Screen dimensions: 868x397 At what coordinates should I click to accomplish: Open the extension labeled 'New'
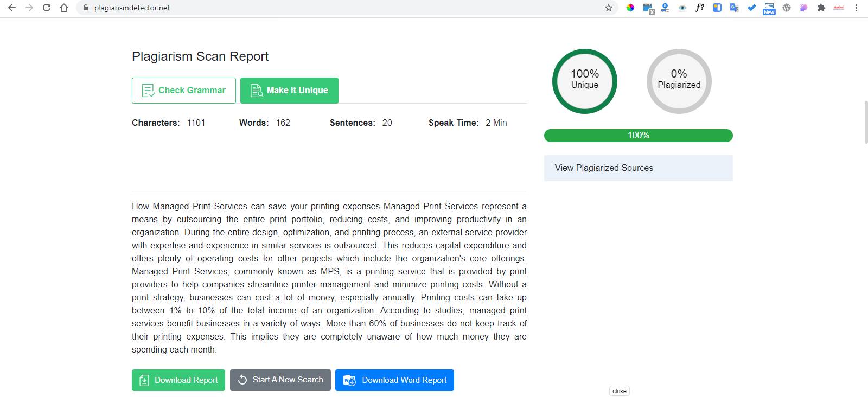[769, 8]
